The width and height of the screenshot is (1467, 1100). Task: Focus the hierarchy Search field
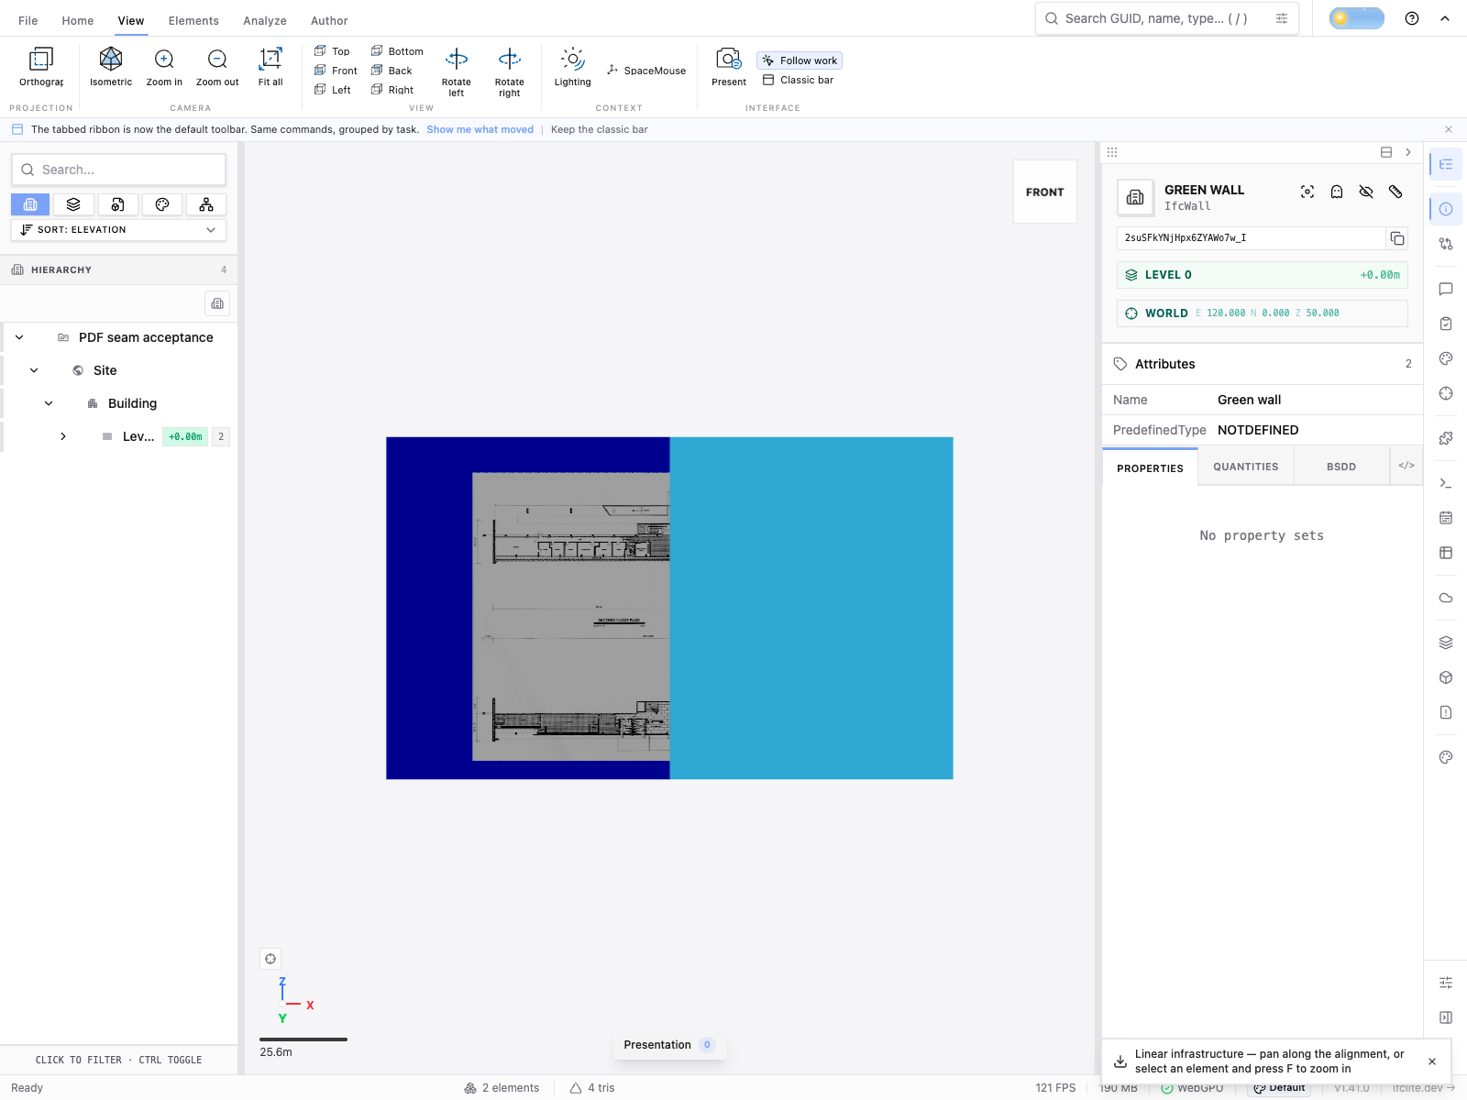(118, 170)
